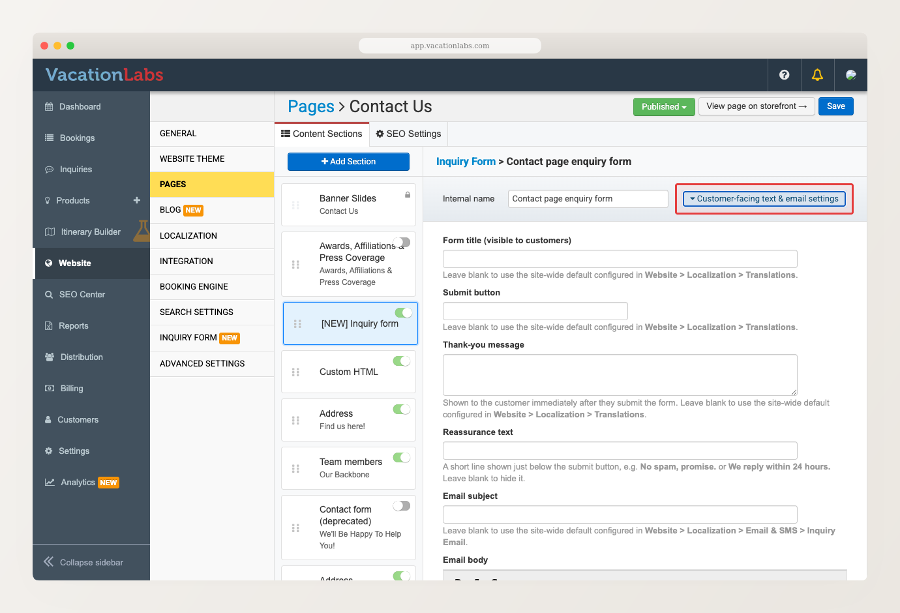Open the SEARCH SETTINGS menu item
Image resolution: width=900 pixels, height=613 pixels.
point(212,312)
